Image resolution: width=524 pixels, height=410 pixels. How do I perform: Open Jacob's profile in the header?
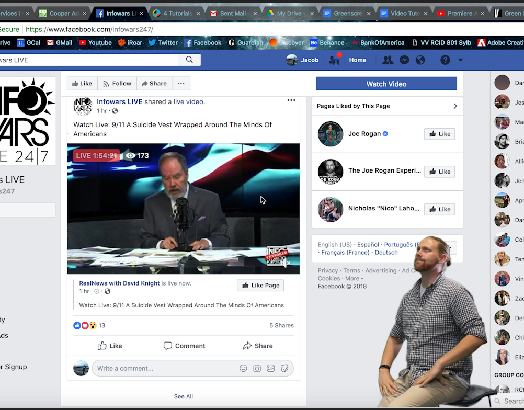coord(302,60)
